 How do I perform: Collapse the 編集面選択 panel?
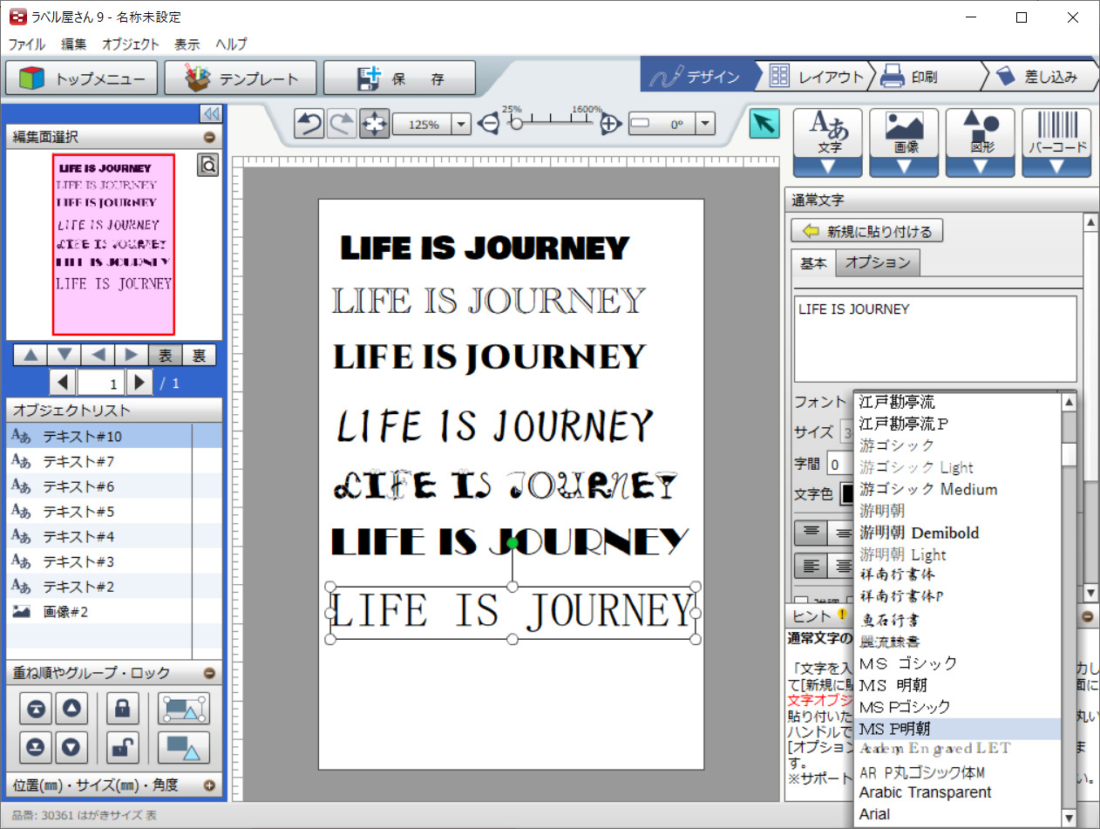tap(209, 137)
